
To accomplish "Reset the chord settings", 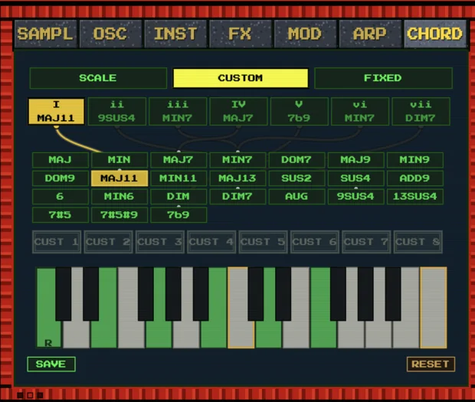I will (x=431, y=364).
